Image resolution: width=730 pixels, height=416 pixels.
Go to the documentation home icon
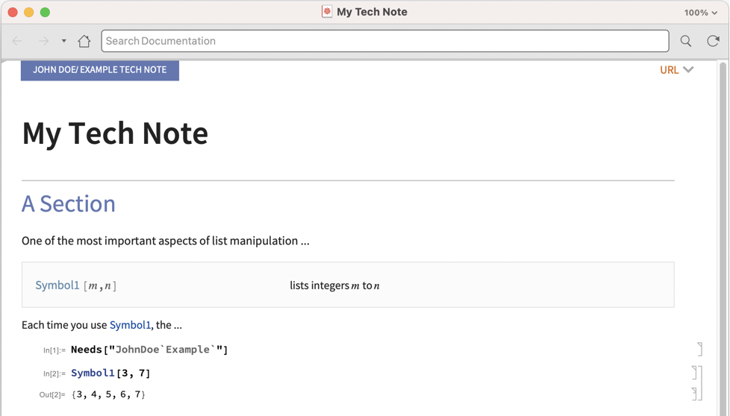coord(84,41)
